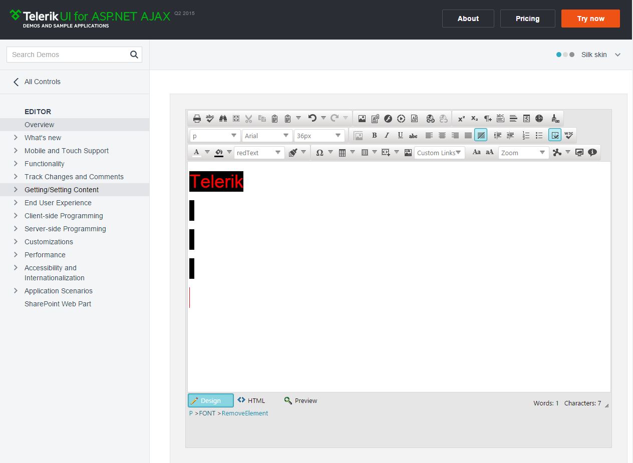The image size is (633, 463).
Task: Toggle Bold formatting
Action: 374,135
